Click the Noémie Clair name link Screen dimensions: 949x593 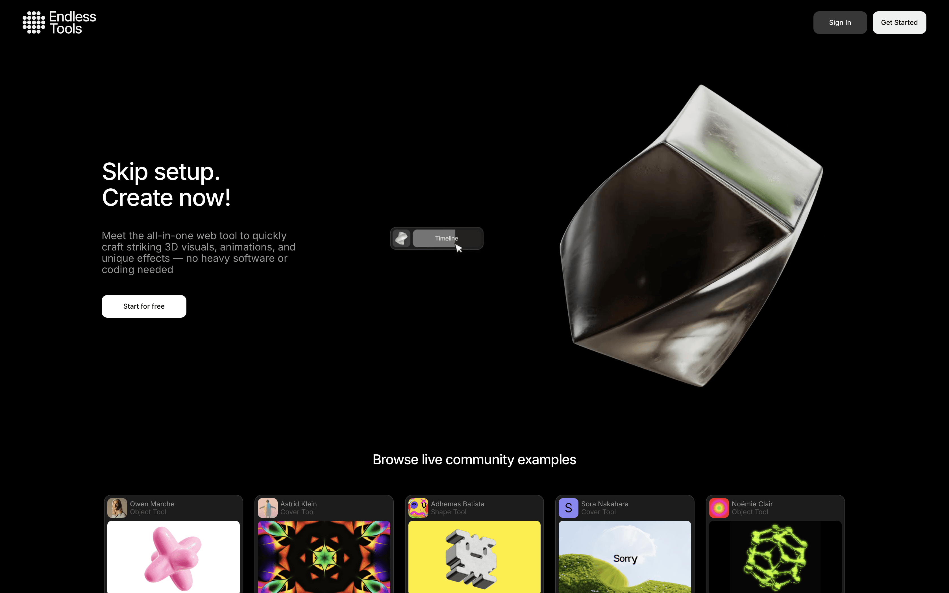click(x=752, y=503)
